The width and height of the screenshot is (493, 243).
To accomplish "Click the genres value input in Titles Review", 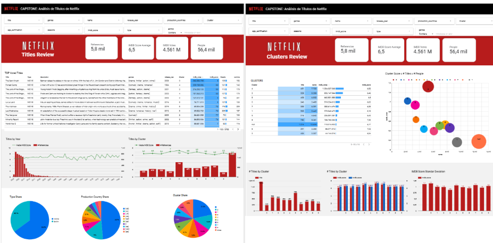I will (212, 32).
